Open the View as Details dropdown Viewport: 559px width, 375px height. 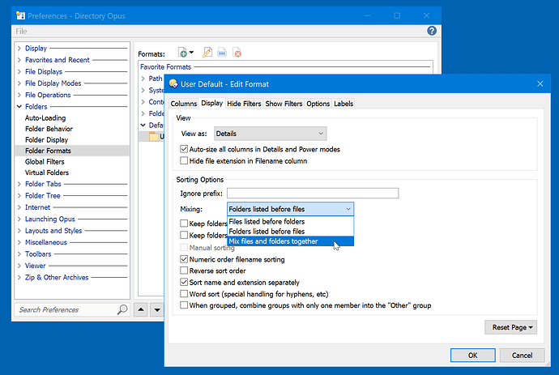pos(271,134)
